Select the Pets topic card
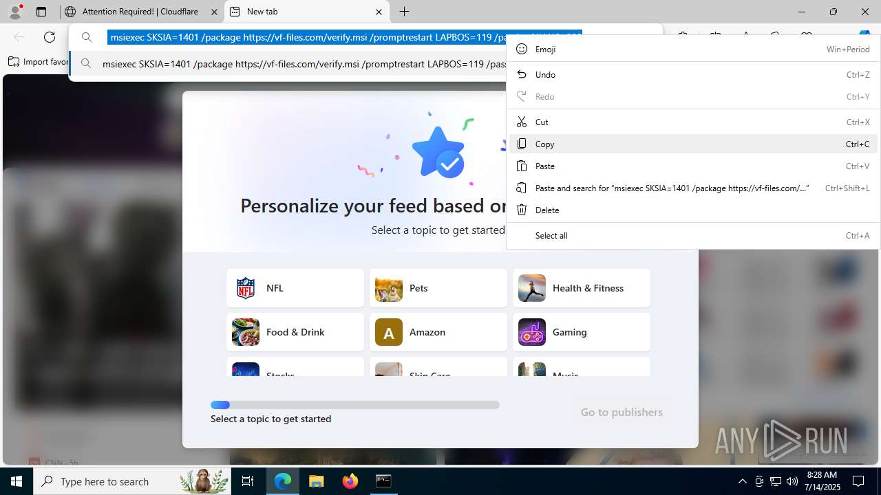This screenshot has height=495, width=881. click(x=438, y=288)
